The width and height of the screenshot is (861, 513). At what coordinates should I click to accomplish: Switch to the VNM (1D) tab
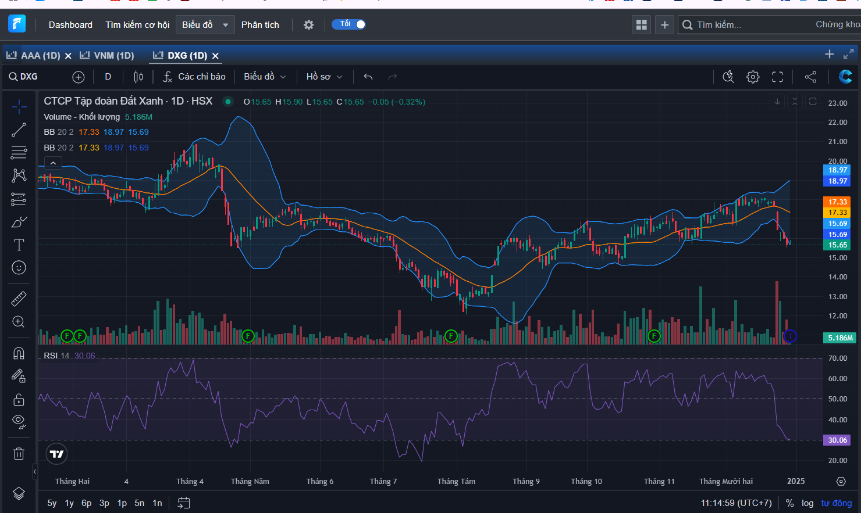pos(107,55)
